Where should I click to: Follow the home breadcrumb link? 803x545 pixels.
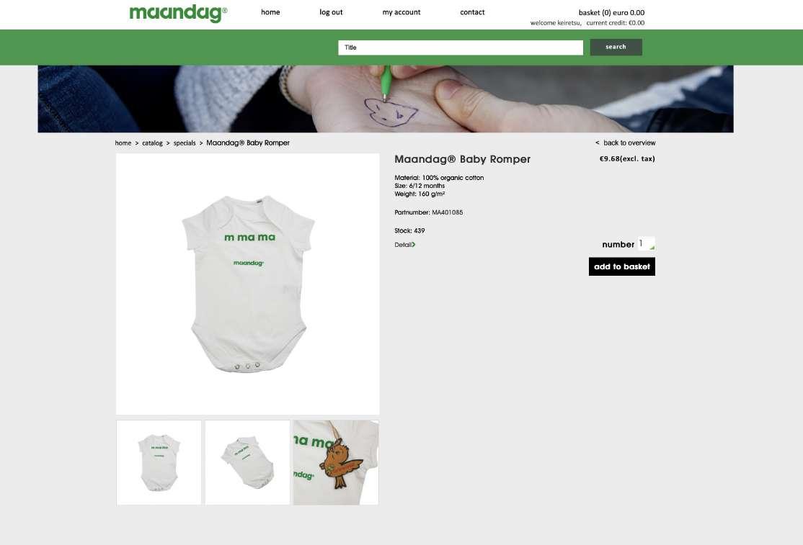pos(123,143)
